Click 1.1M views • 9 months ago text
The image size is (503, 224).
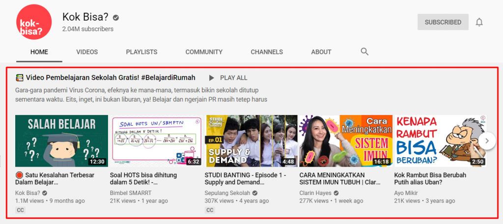point(50,201)
